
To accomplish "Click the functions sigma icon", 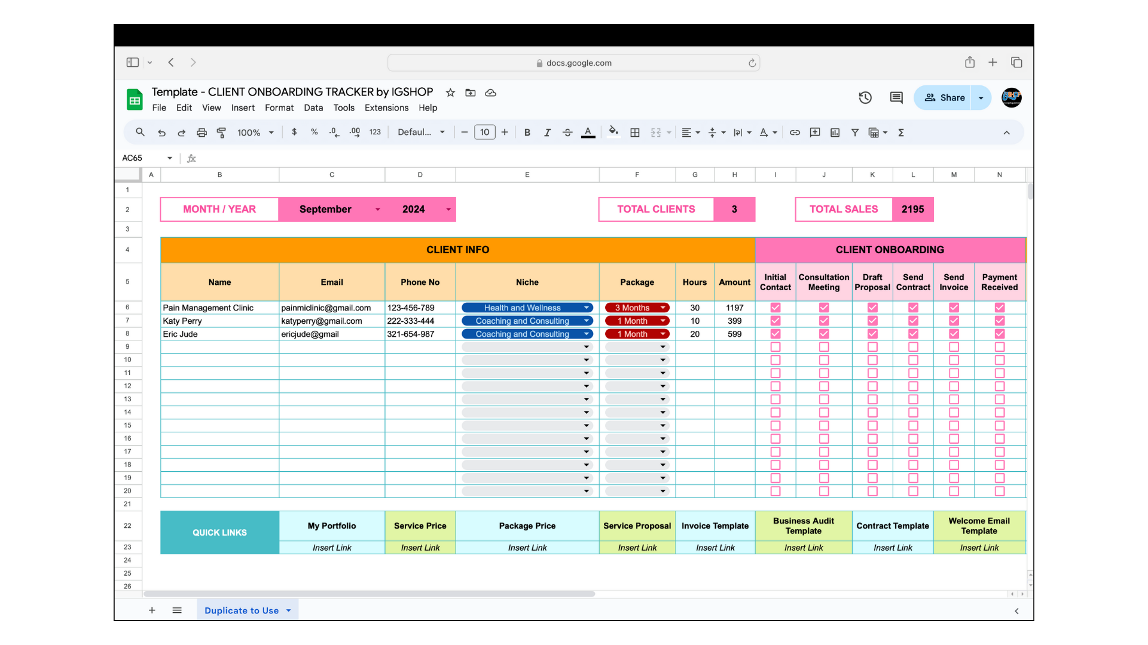I will [x=900, y=133].
